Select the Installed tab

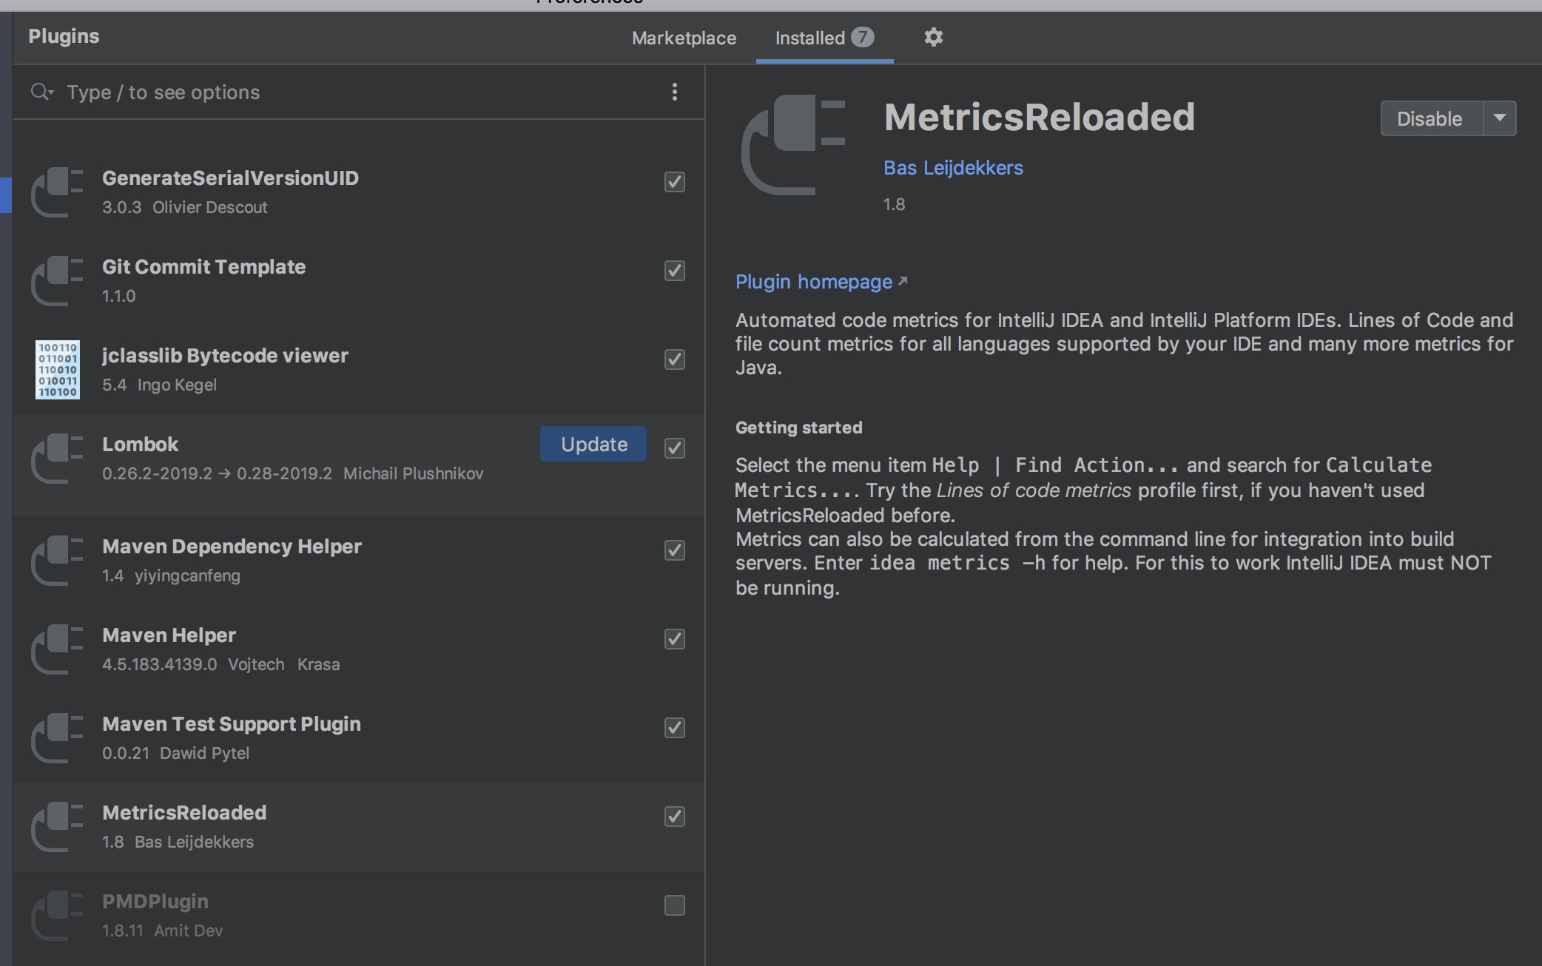(x=810, y=38)
